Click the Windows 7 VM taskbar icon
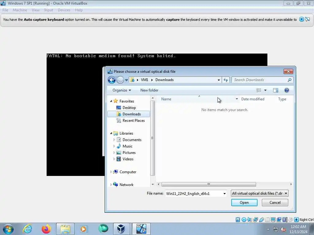 click(141, 229)
